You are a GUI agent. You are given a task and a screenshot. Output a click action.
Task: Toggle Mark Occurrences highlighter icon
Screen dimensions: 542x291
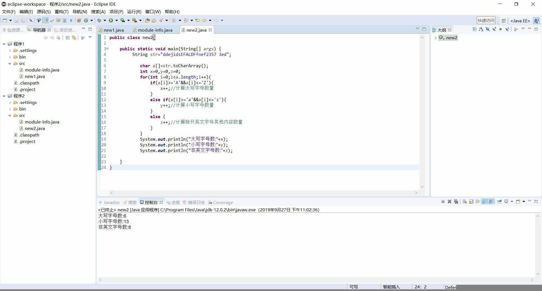point(45,20)
